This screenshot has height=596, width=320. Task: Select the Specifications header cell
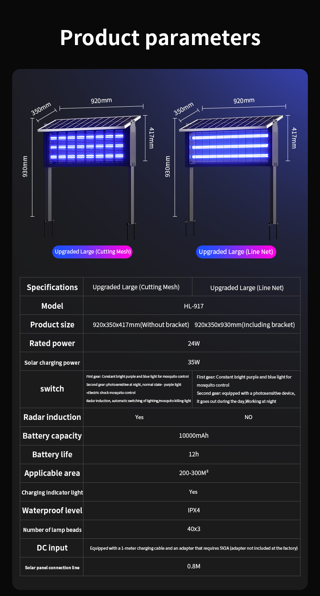(52, 287)
